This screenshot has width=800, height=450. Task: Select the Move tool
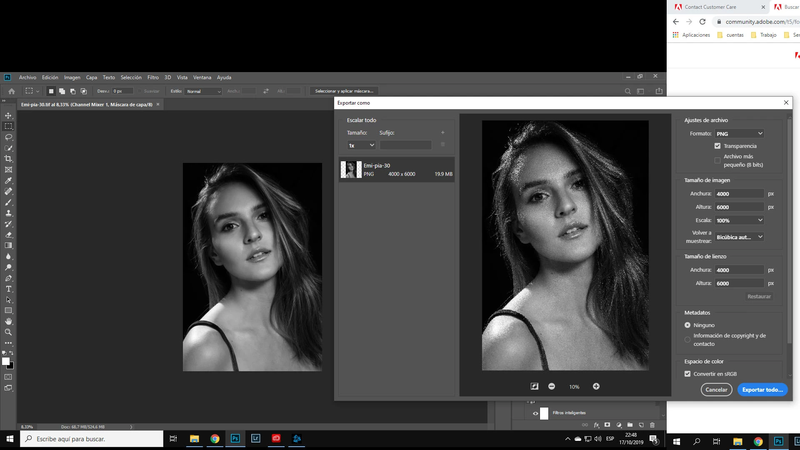8,115
